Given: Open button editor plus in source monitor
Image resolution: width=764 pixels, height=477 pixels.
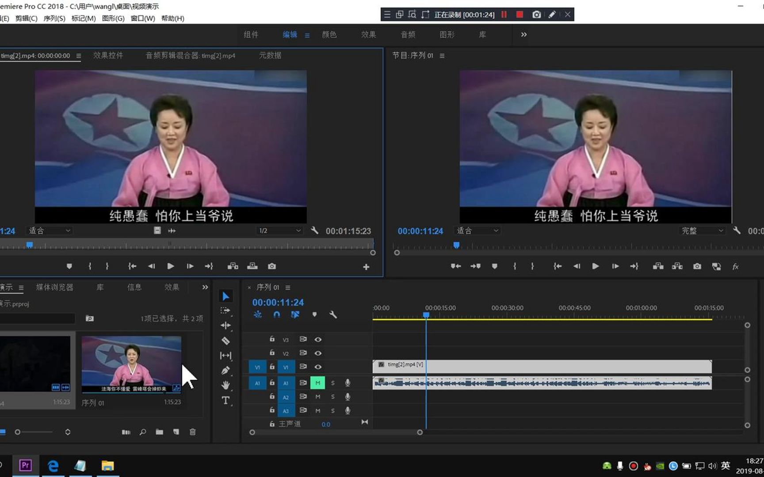Looking at the screenshot, I should (366, 267).
